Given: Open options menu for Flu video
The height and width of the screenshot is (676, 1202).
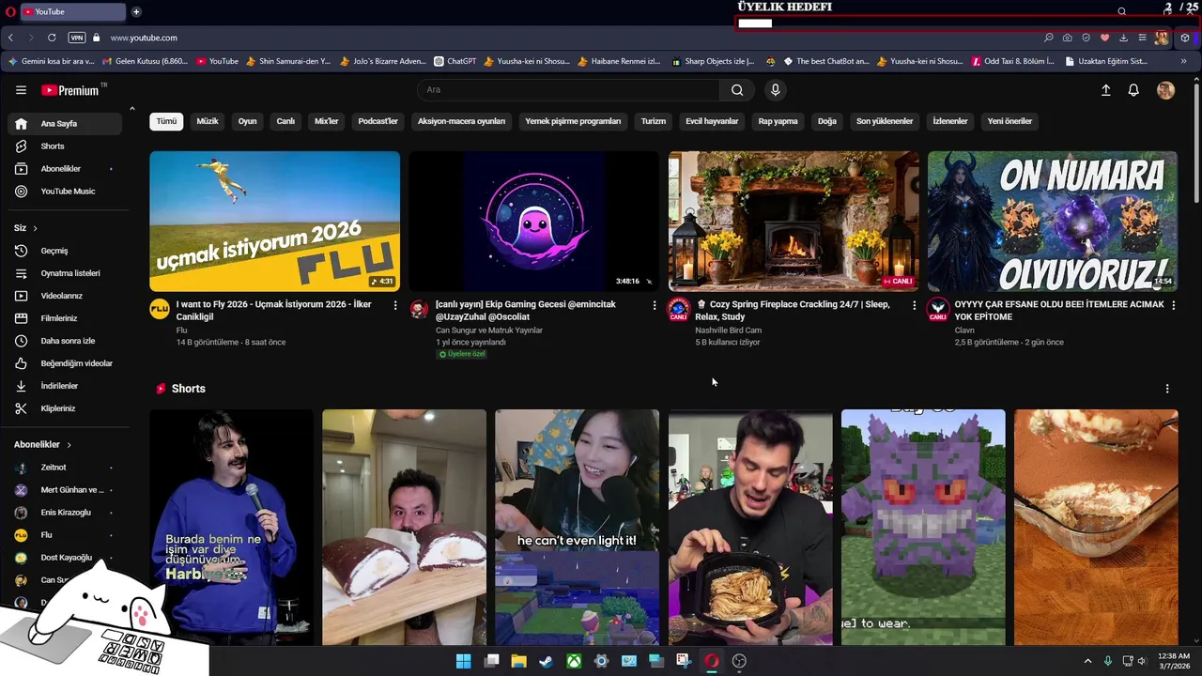Looking at the screenshot, I should tap(394, 305).
